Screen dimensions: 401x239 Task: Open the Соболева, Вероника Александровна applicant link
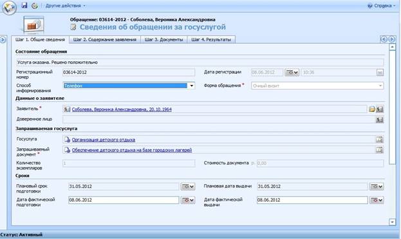click(122, 110)
